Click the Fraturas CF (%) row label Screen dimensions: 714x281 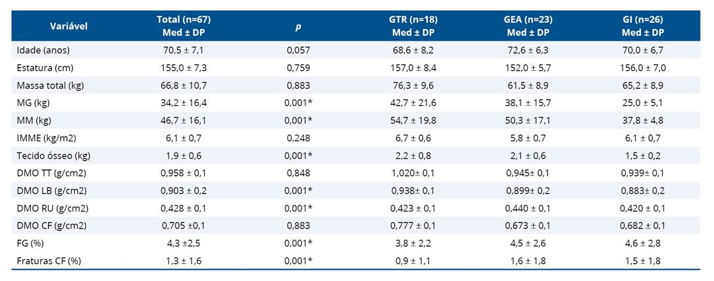[49, 261]
